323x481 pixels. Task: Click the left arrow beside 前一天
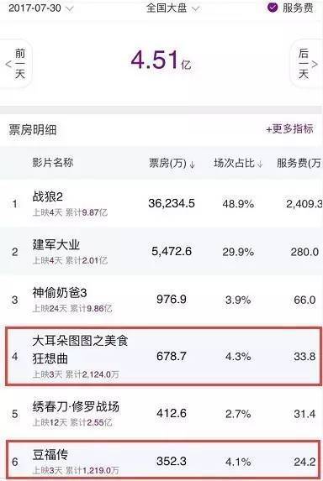point(8,64)
